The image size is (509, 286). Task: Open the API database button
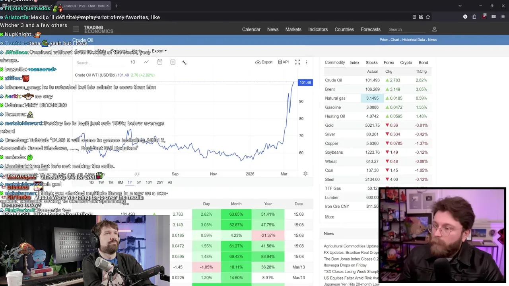point(283,62)
